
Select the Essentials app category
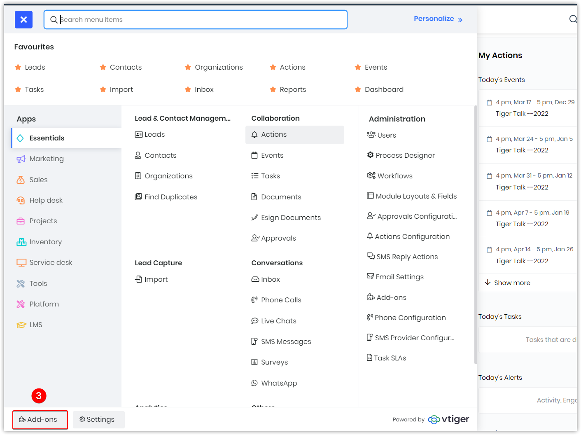pyautogui.click(x=66, y=138)
